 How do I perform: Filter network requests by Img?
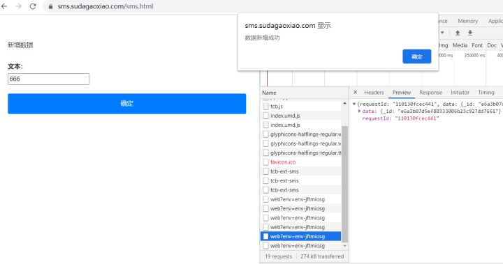(x=444, y=45)
